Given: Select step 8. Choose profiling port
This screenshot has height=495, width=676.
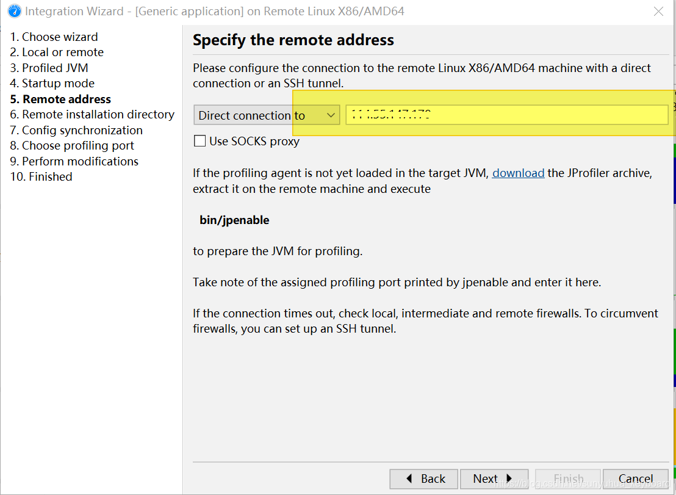Looking at the screenshot, I should [x=72, y=145].
